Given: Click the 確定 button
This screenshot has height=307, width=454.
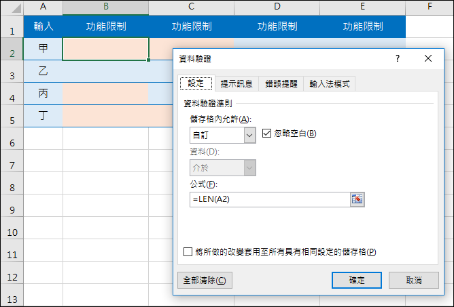Looking at the screenshot, I should click(357, 280).
